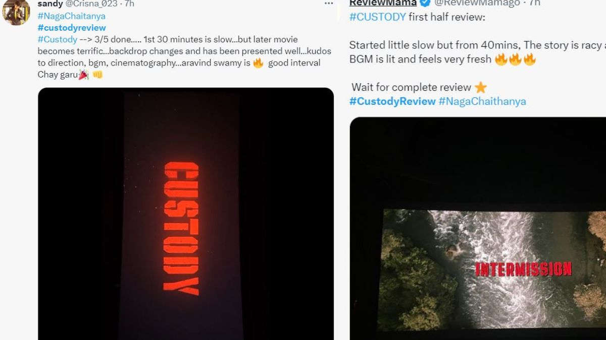Open the 7h timestamp on sandy's tweet
This screenshot has width=606, height=340.
129,4
